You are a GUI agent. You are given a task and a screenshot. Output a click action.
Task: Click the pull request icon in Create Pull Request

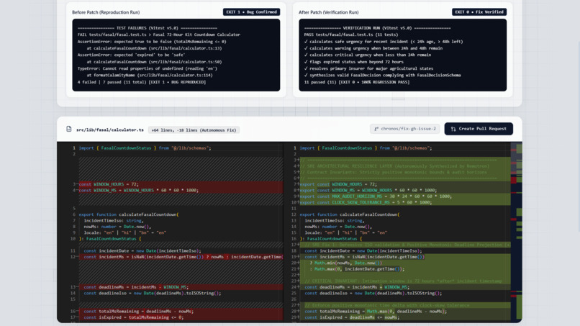coord(453,129)
